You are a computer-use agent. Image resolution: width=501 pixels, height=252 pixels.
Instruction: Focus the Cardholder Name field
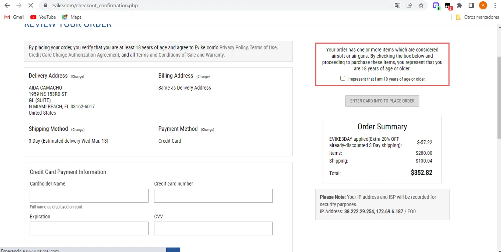pos(89,196)
